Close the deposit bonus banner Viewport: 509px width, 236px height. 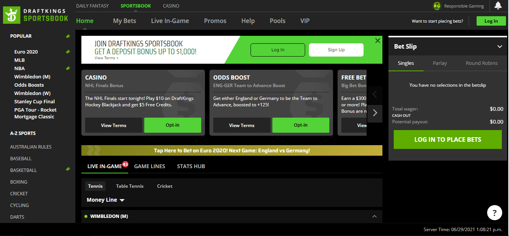[378, 41]
